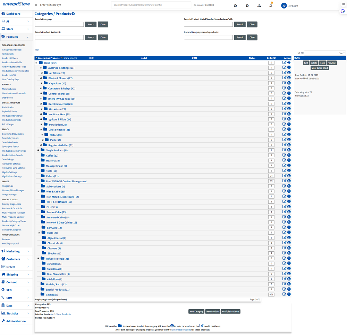Click the edit icon for Pallets category
This screenshot has height=335, width=347.
(x=284, y=176)
